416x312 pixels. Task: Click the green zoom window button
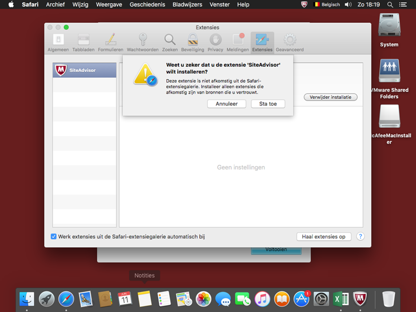[x=67, y=28]
